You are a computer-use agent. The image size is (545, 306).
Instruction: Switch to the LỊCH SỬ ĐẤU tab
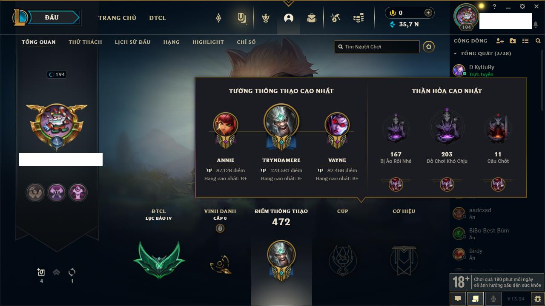(x=132, y=42)
